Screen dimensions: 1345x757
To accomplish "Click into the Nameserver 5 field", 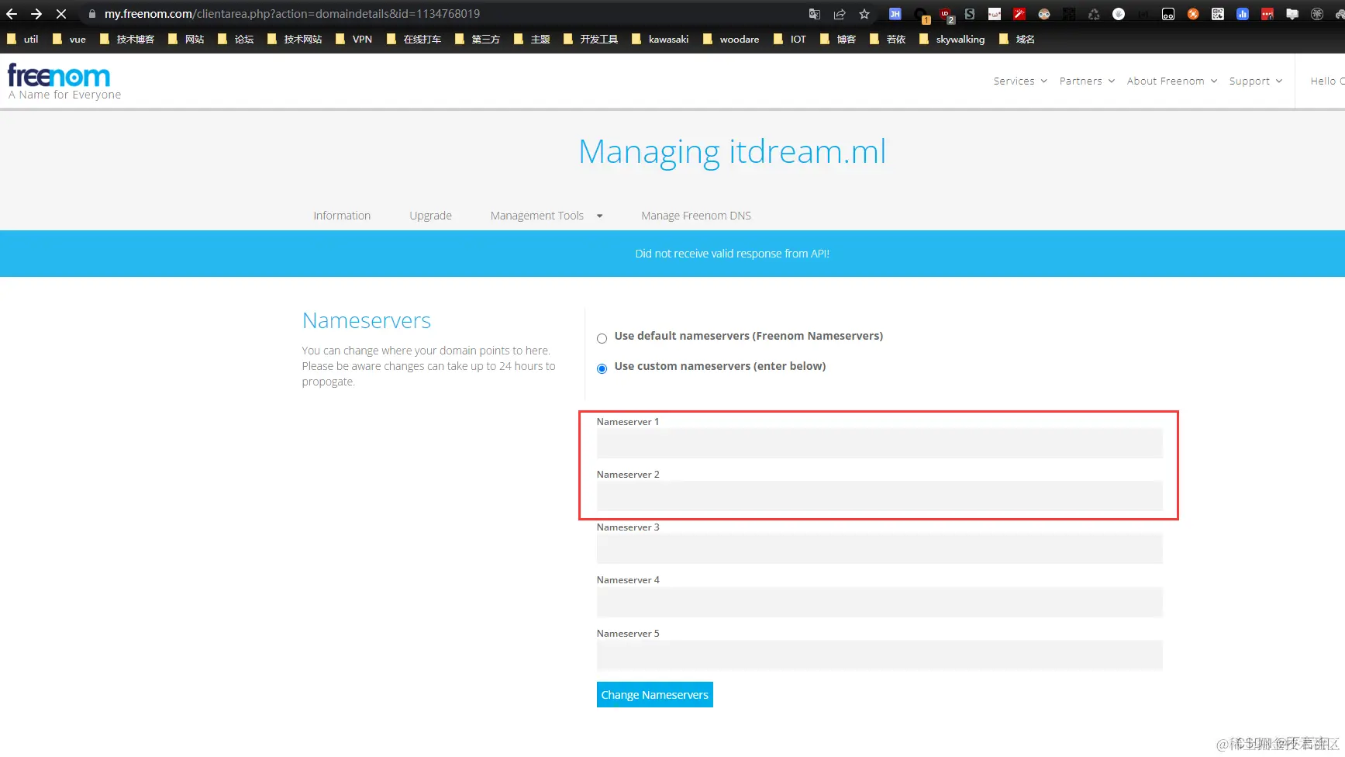I will [880, 655].
